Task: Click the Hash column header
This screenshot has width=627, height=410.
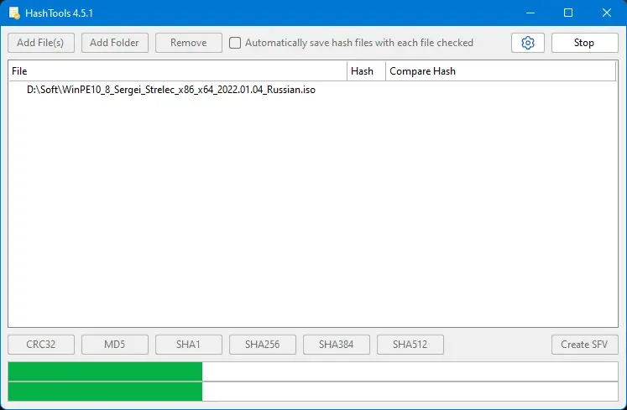Action: pyautogui.click(x=366, y=71)
